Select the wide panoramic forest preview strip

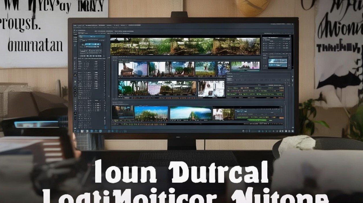pos(185,46)
